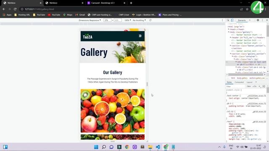Image resolution: width=269 pixels, height=151 pixels.
Task: Go back in the browser
Action: point(4,9)
